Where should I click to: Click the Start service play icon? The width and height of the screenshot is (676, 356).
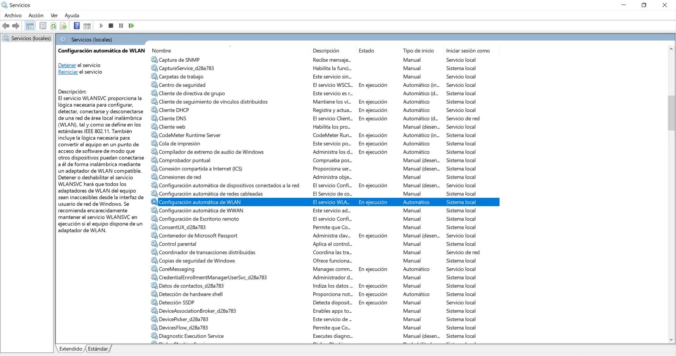coord(101,26)
